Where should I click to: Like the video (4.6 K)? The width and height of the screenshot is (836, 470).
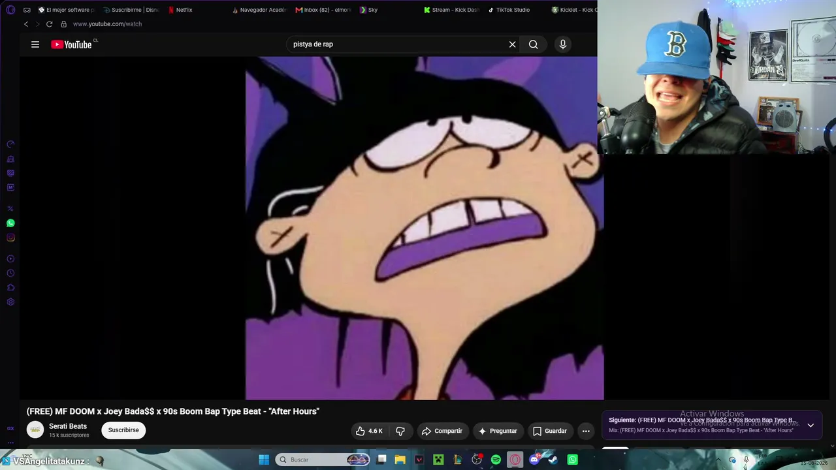(369, 431)
